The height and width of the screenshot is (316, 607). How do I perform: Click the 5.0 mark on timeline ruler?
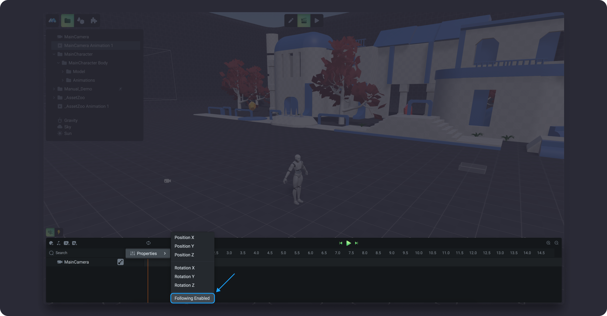pos(283,253)
